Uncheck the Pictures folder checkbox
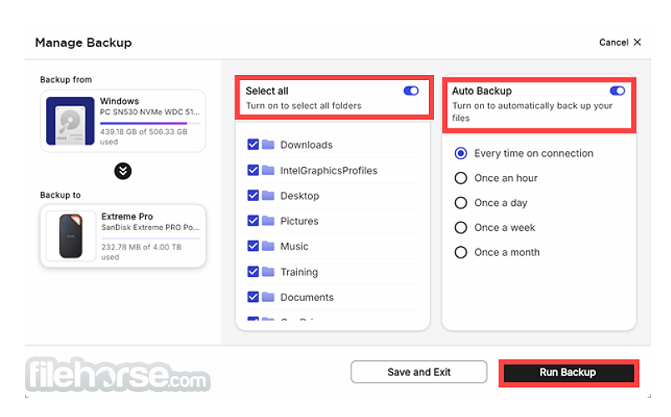The height and width of the screenshot is (417, 671). click(x=253, y=221)
